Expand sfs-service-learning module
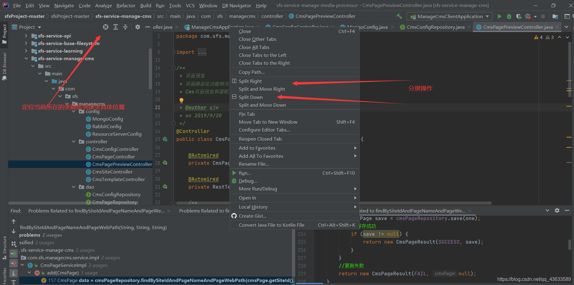 26,51
